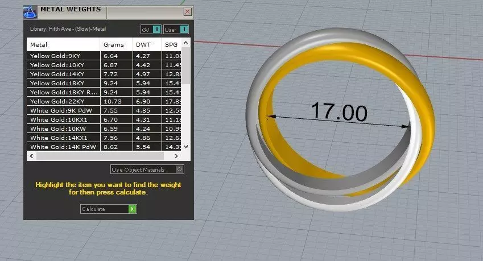Click the vertical scrollbar thumb

[x=185, y=65]
